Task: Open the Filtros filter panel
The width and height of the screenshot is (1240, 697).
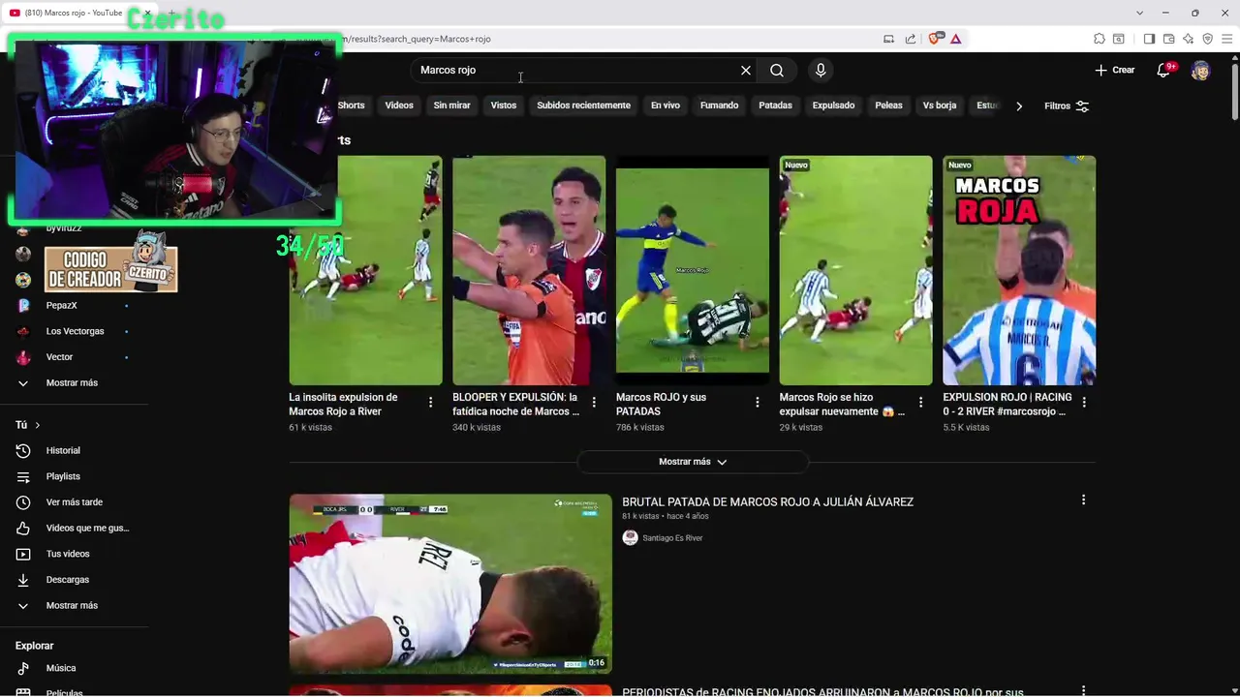Action: pyautogui.click(x=1067, y=106)
